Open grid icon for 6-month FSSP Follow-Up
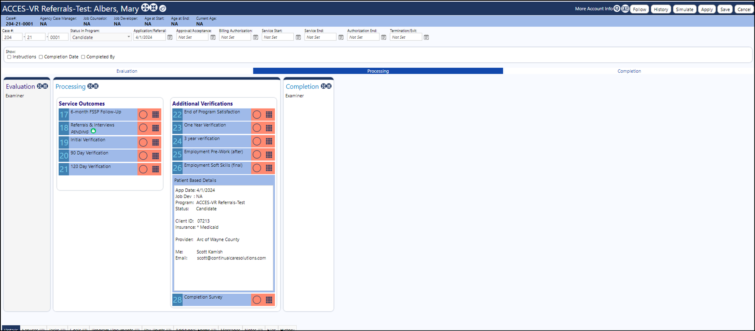 [x=155, y=114]
